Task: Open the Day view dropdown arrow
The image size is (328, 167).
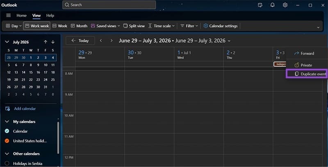Action: tap(20, 26)
